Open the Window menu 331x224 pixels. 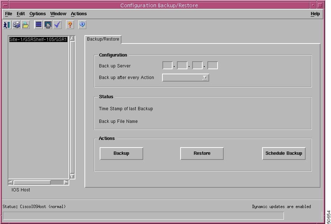click(58, 14)
